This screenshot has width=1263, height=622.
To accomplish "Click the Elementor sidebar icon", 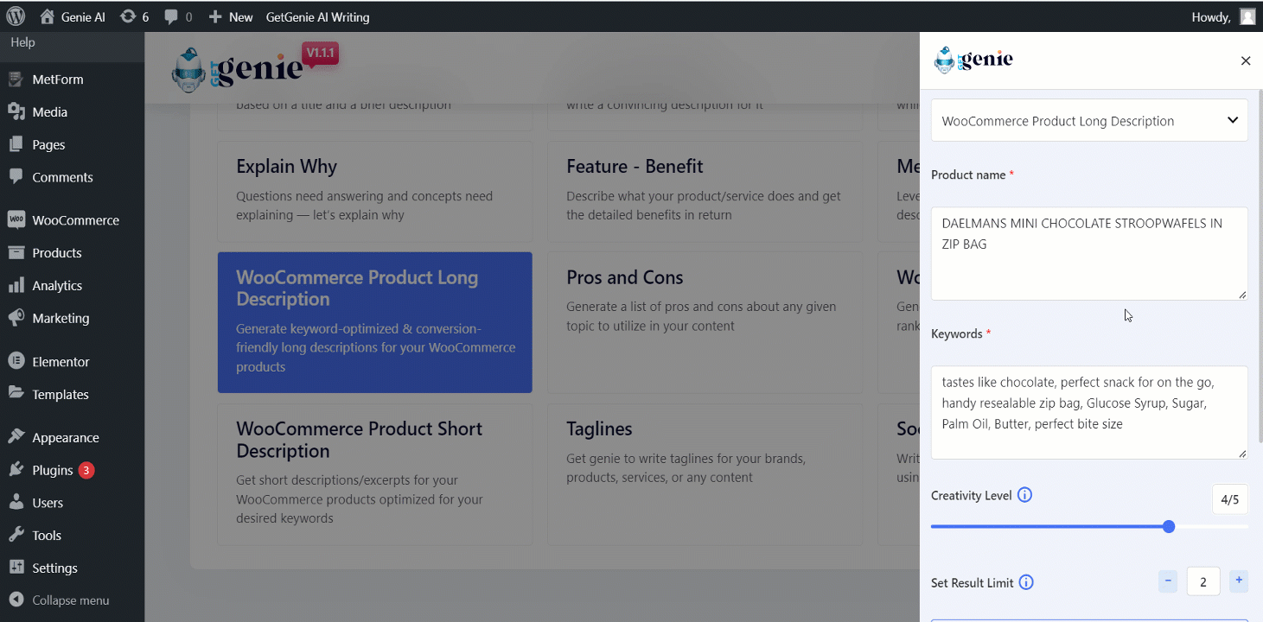I will [16, 362].
